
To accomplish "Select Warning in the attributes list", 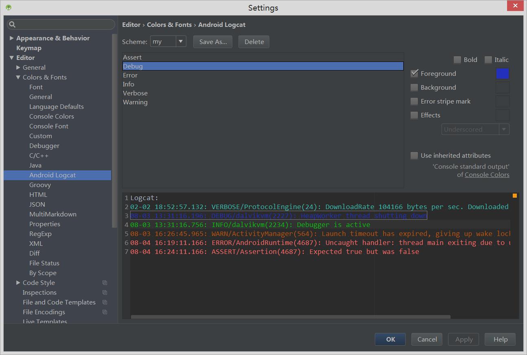I will tap(263, 102).
